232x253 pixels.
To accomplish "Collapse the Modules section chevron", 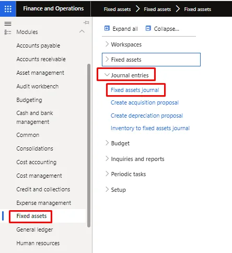I will pyautogui.click(x=82, y=31).
